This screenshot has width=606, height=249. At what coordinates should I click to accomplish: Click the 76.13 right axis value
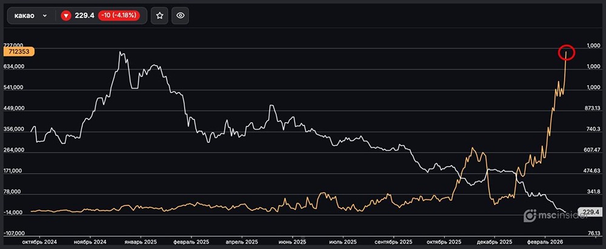click(593, 233)
